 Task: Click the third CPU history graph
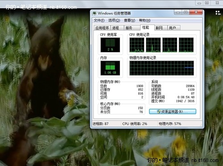tap(170, 45)
